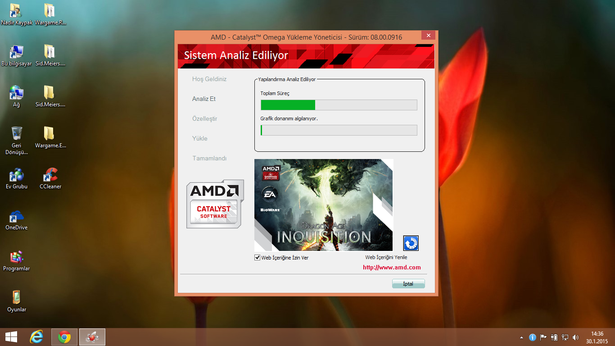Viewport: 615px width, 346px height.
Task: Select the Hoş Geldiniz step
Action: pyautogui.click(x=209, y=79)
